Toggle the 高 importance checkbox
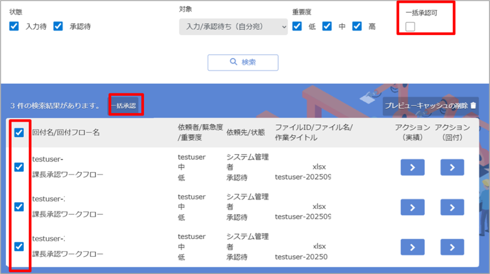 [x=357, y=26]
